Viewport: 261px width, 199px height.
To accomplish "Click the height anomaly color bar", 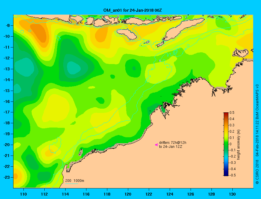I will [226, 144].
